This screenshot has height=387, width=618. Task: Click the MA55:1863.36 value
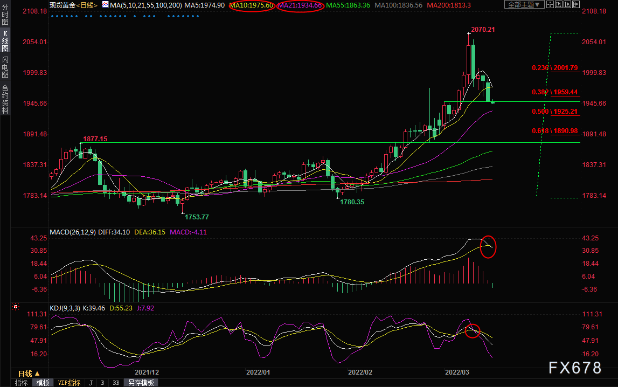coord(348,5)
